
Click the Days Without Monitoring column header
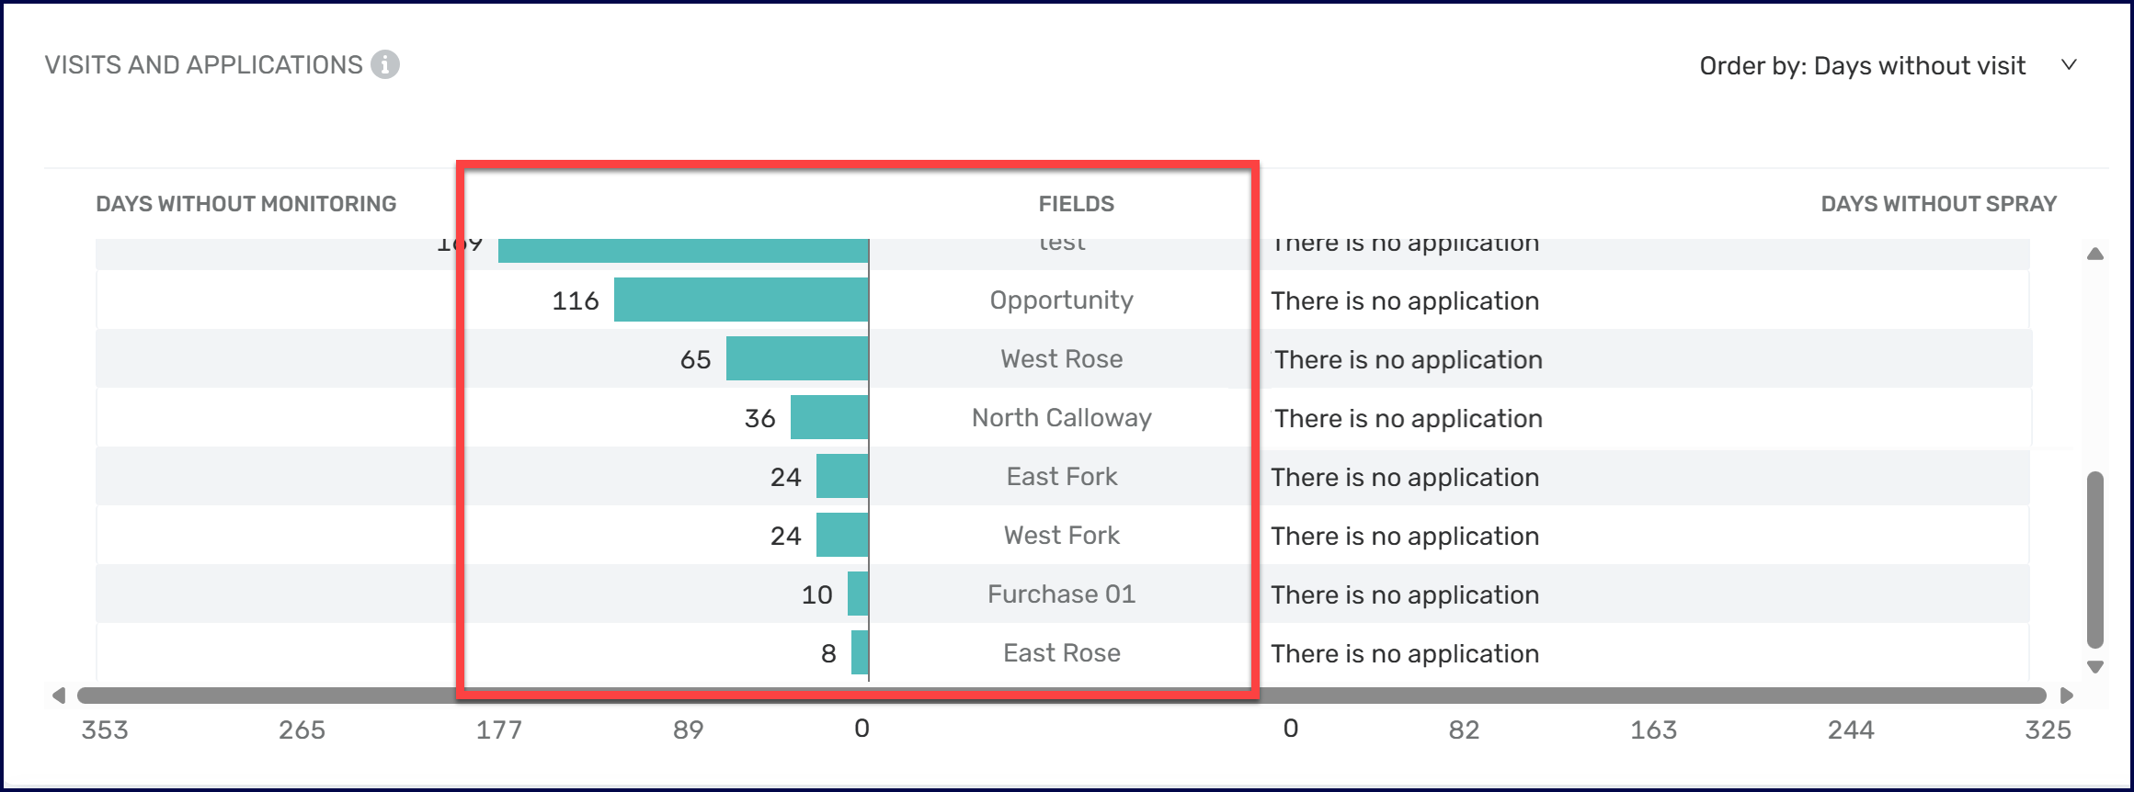pos(245,204)
